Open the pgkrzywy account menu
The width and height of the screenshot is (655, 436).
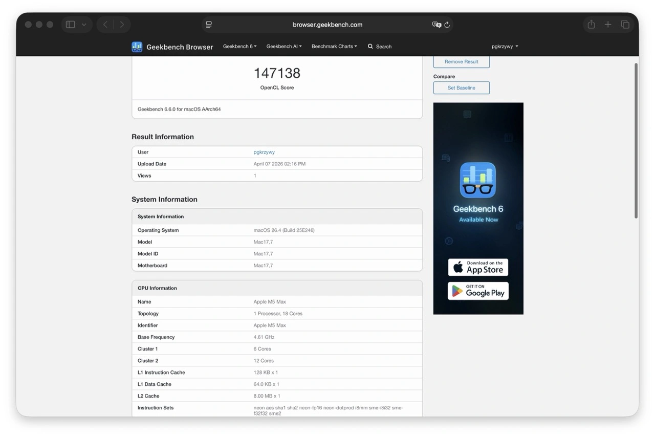pyautogui.click(x=505, y=47)
